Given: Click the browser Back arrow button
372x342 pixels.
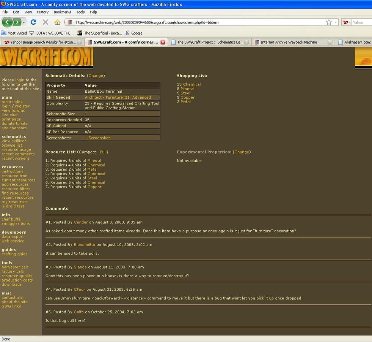Looking at the screenshot, I should point(7,22).
